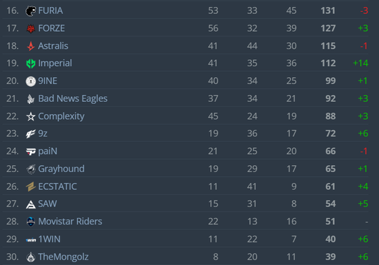Screen dimensions: 379x265
Task: Open the Bad News Eagles team link
Action: tap(73, 98)
